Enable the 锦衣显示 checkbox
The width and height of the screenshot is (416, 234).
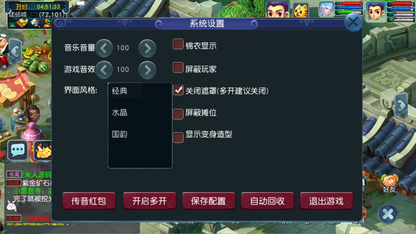tap(178, 44)
